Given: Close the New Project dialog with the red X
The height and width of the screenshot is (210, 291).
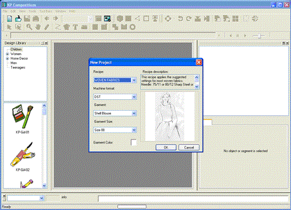Looking at the screenshot, I should click(x=199, y=62).
